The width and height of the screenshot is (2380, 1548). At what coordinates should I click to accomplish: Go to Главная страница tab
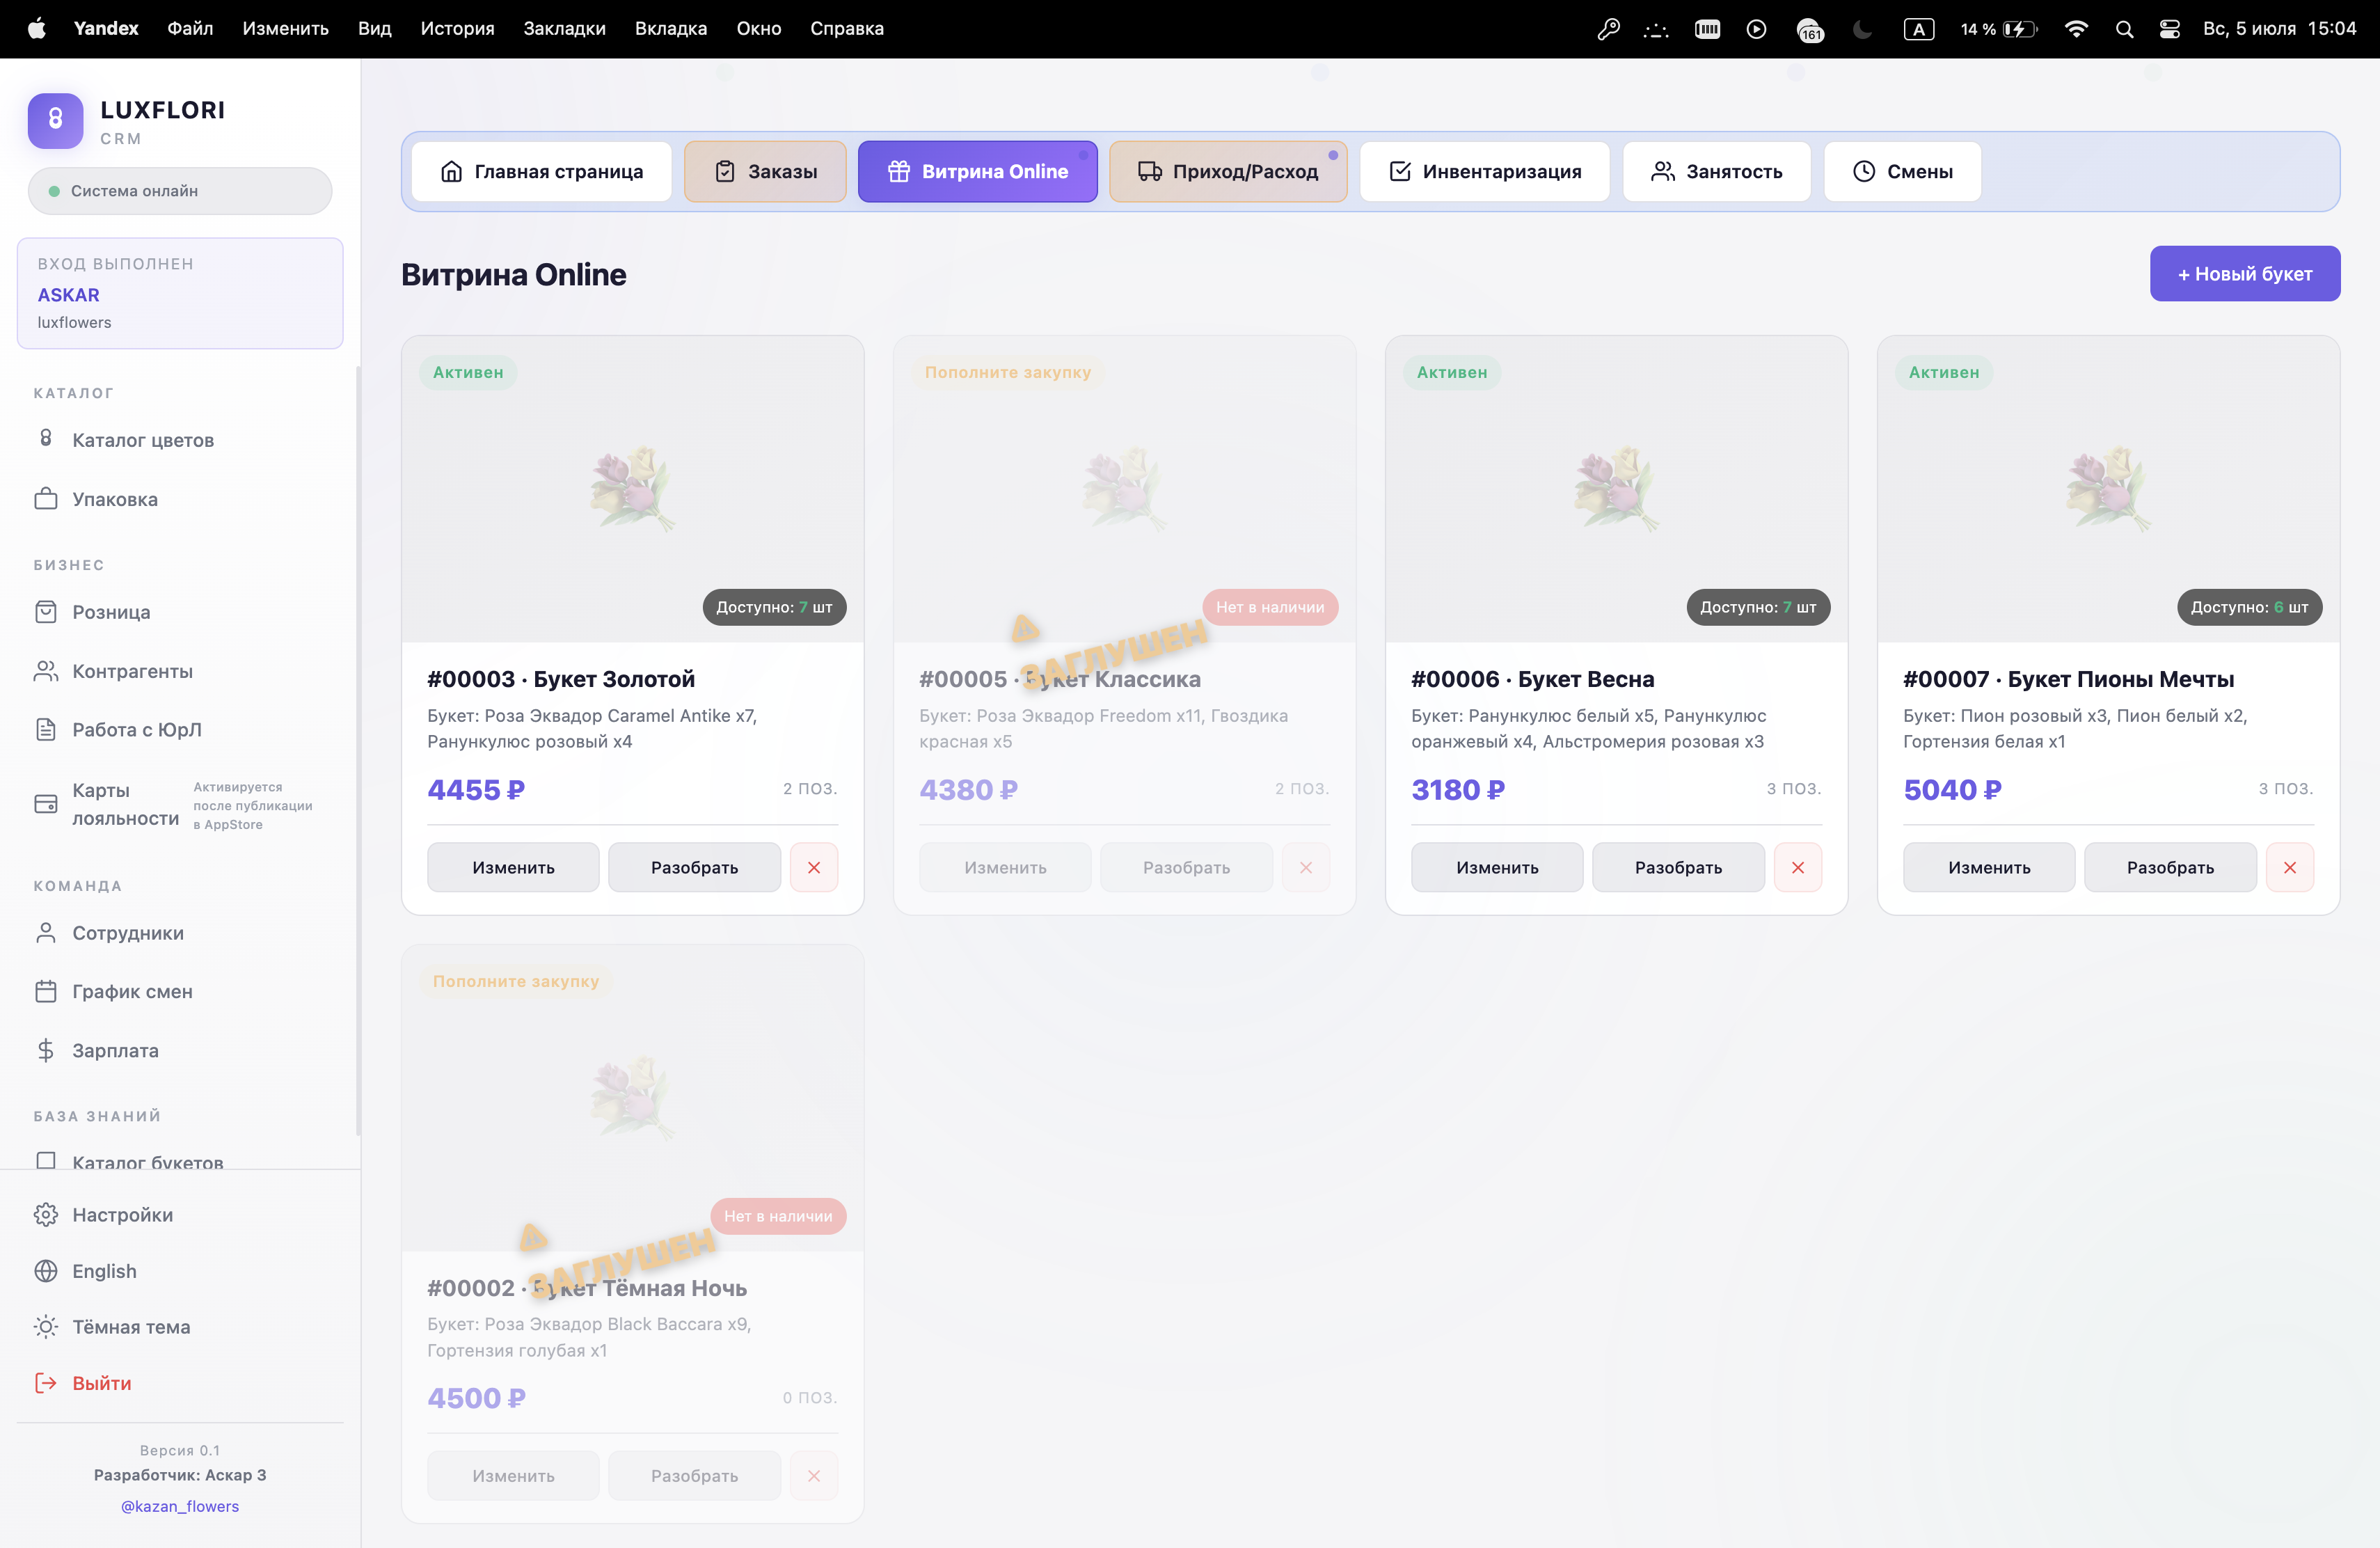pyautogui.click(x=541, y=171)
